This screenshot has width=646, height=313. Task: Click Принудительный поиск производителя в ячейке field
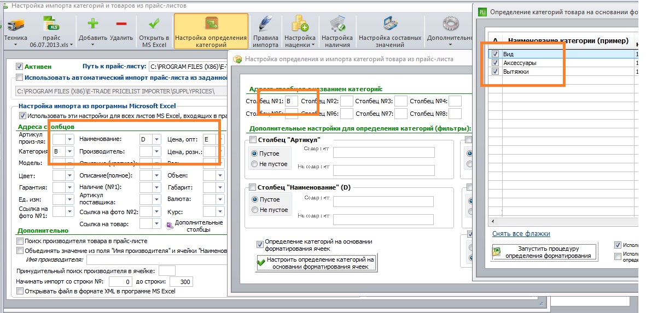pos(167,270)
